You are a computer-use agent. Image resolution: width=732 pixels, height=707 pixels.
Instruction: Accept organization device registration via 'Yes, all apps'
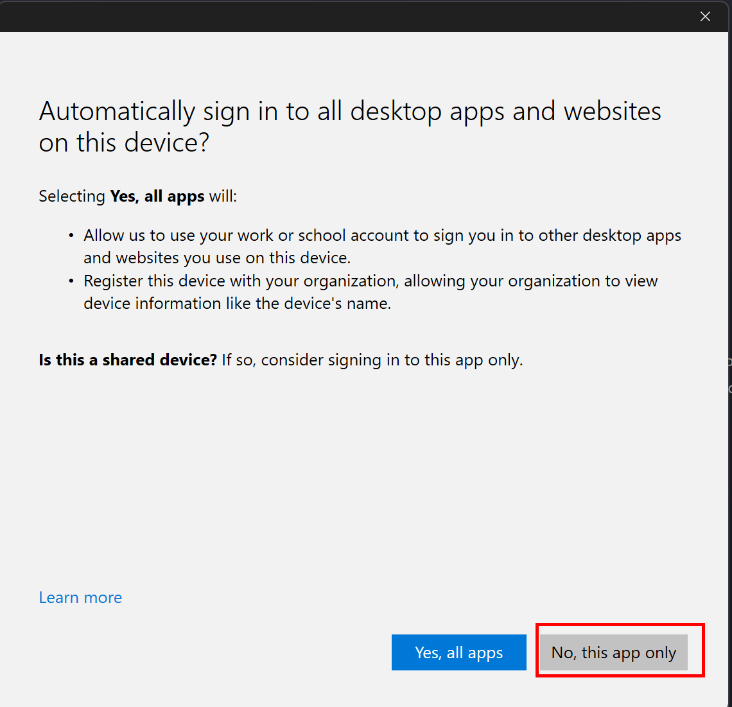click(x=458, y=652)
